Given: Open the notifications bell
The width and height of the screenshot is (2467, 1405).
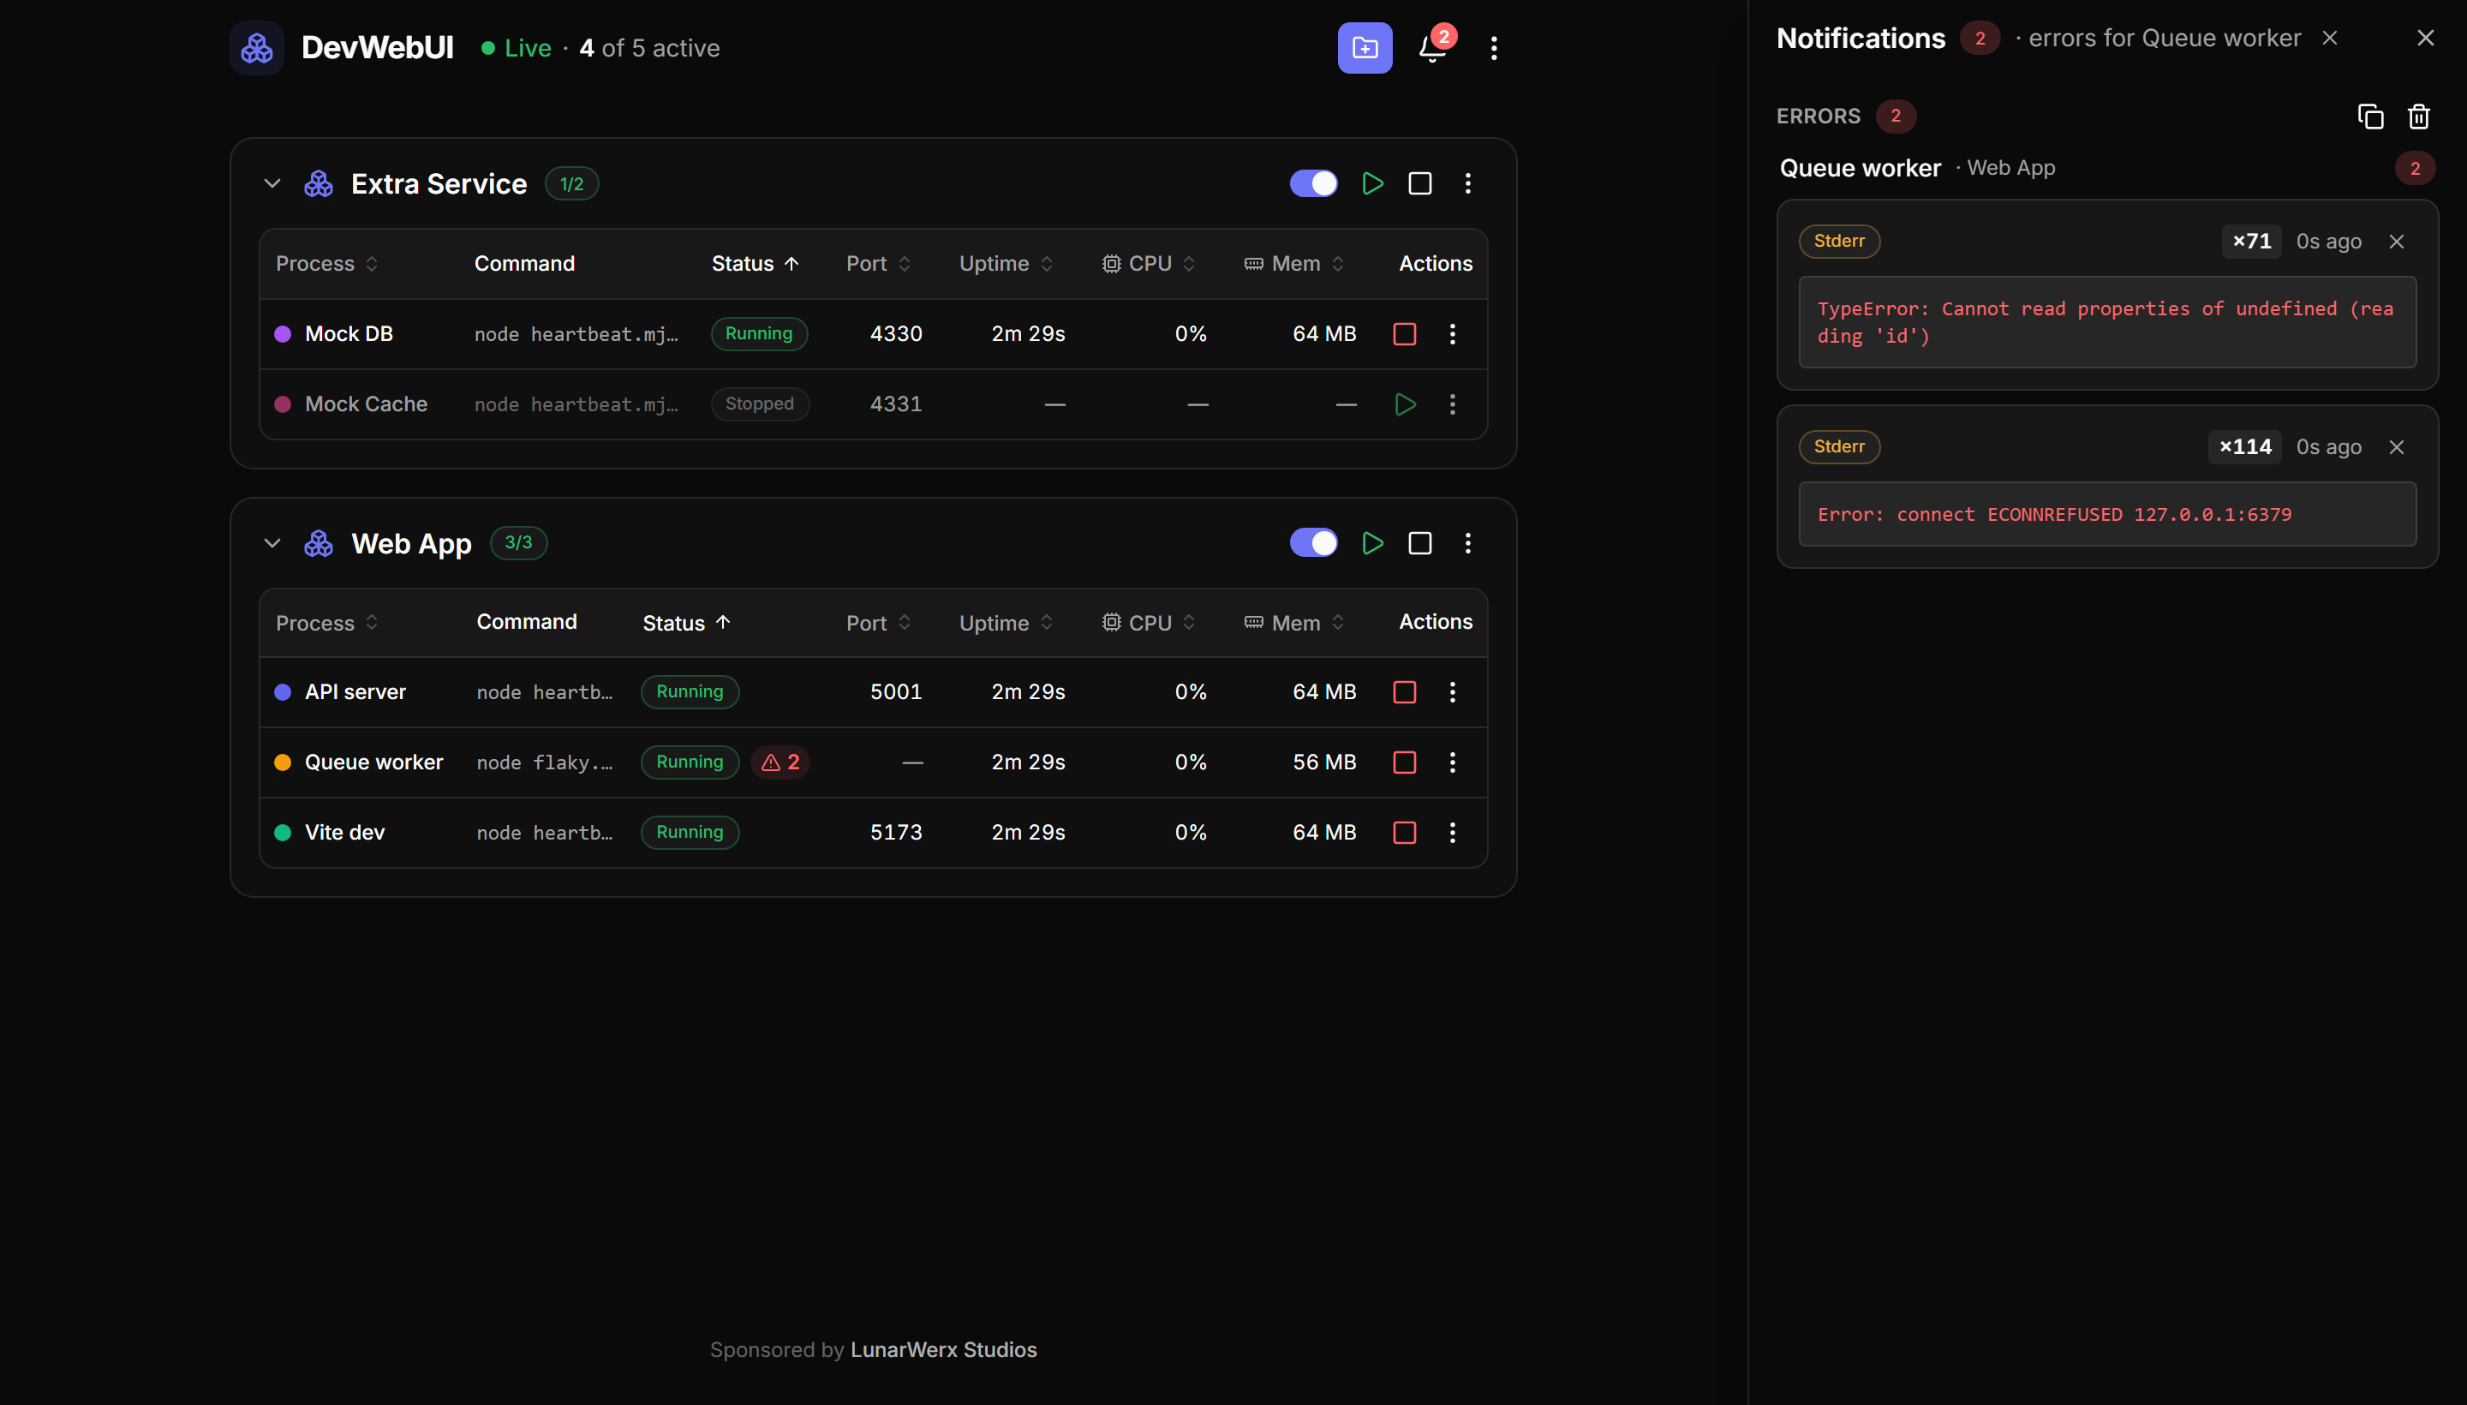Looking at the screenshot, I should click(x=1433, y=47).
